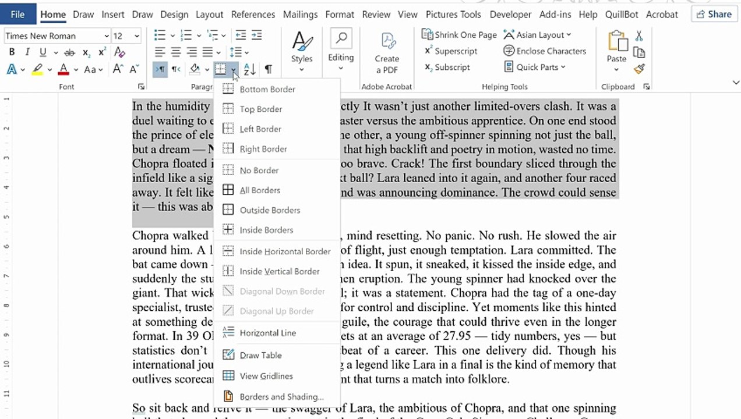The image size is (741, 419).
Task: Apply yellow text highlight color
Action: 37,69
